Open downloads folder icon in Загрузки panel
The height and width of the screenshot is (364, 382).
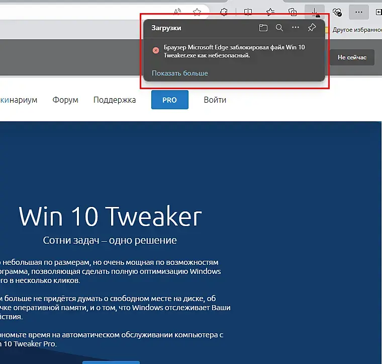pos(263,28)
